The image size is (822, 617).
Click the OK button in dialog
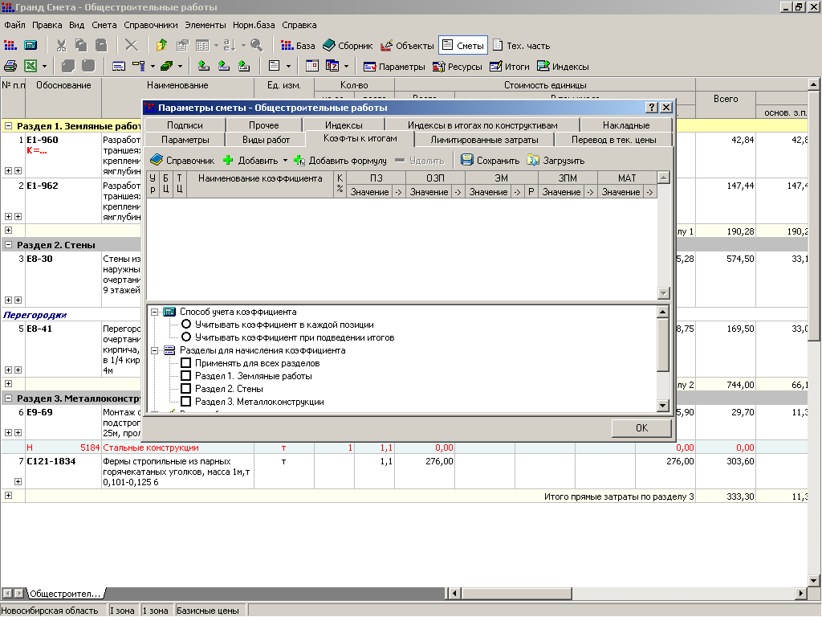pyautogui.click(x=641, y=428)
